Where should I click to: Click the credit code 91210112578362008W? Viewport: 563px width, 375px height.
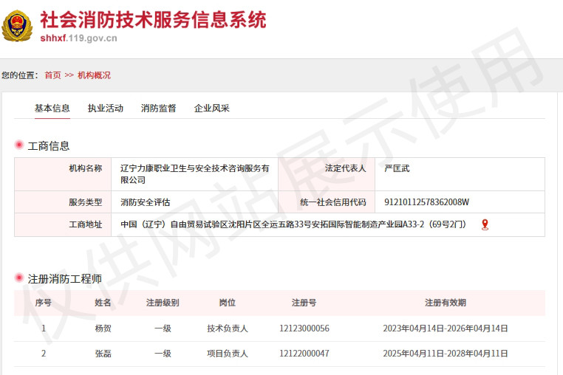(x=426, y=202)
